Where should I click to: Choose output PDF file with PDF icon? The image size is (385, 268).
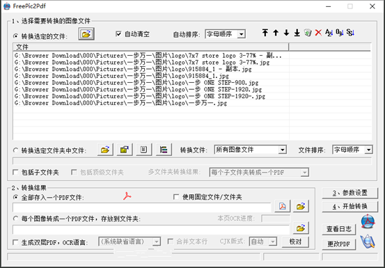tap(283, 207)
